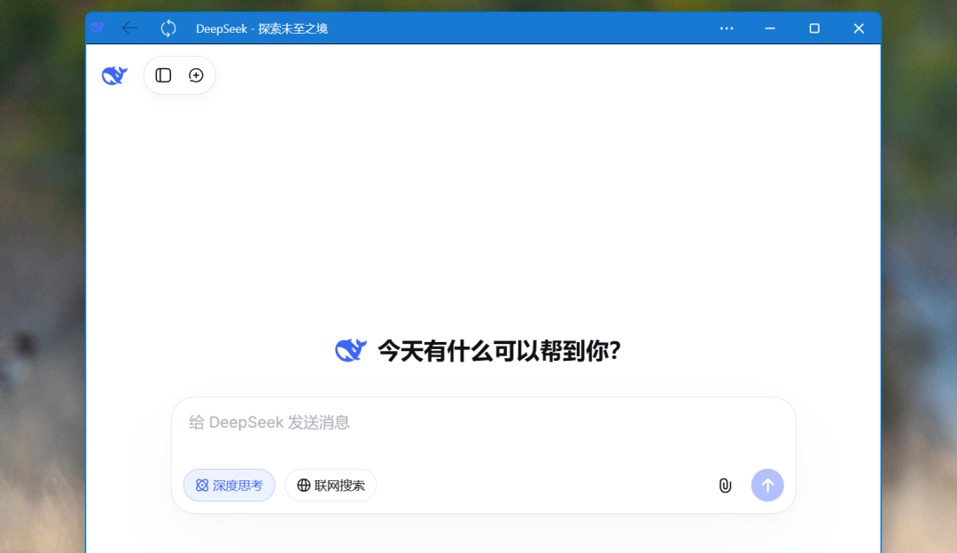Attach a file using the paperclip icon
The image size is (957, 553).
(725, 485)
